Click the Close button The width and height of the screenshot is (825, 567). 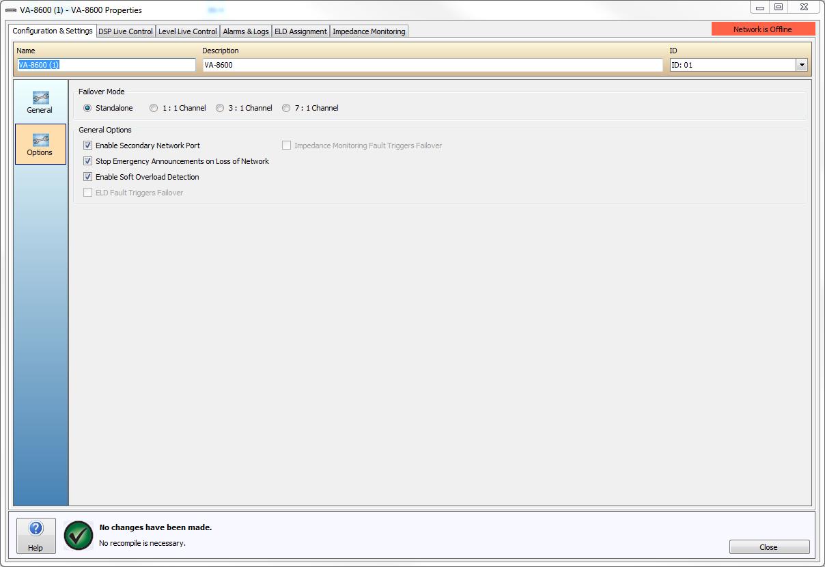point(769,547)
